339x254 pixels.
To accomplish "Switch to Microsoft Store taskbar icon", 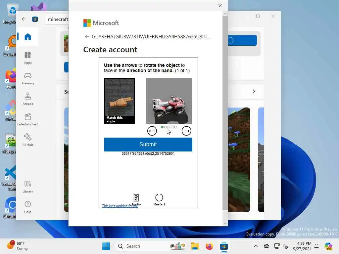I will (224, 246).
